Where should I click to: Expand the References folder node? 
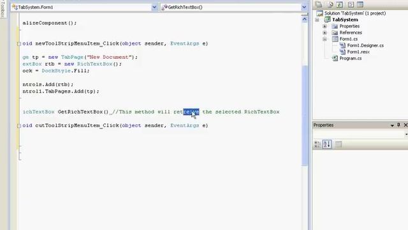(x=324, y=33)
